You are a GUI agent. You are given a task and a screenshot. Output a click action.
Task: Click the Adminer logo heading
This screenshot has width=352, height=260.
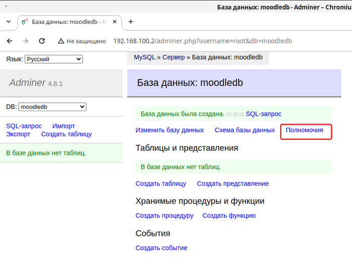click(x=27, y=82)
